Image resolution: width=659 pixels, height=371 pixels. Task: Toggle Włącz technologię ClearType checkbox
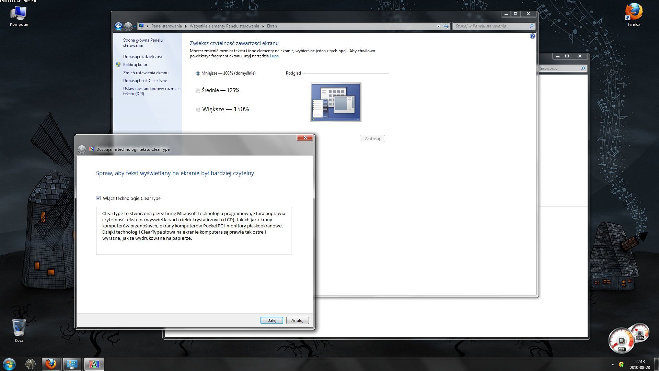(99, 198)
